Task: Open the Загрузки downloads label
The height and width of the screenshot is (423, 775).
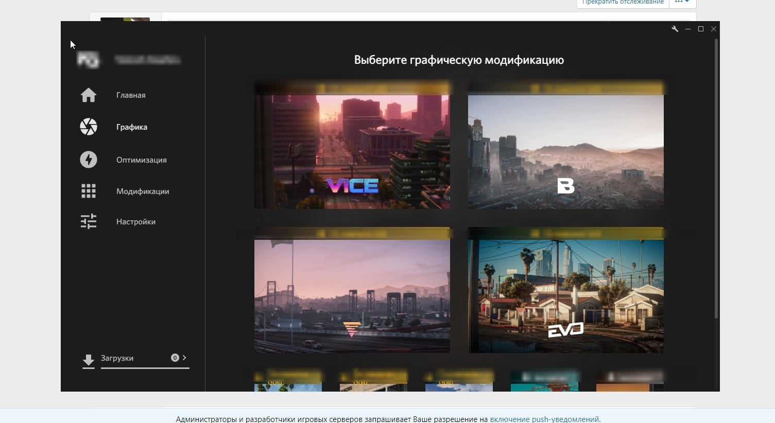Action: pyautogui.click(x=117, y=358)
